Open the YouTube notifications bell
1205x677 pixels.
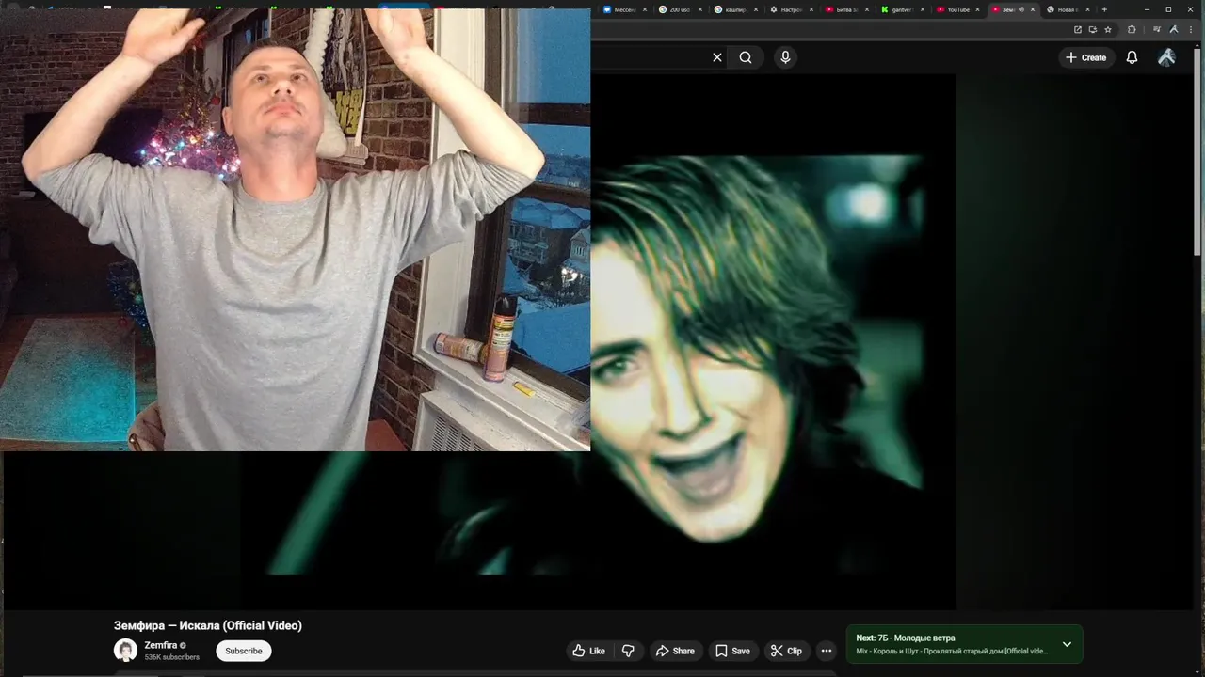[x=1133, y=57]
